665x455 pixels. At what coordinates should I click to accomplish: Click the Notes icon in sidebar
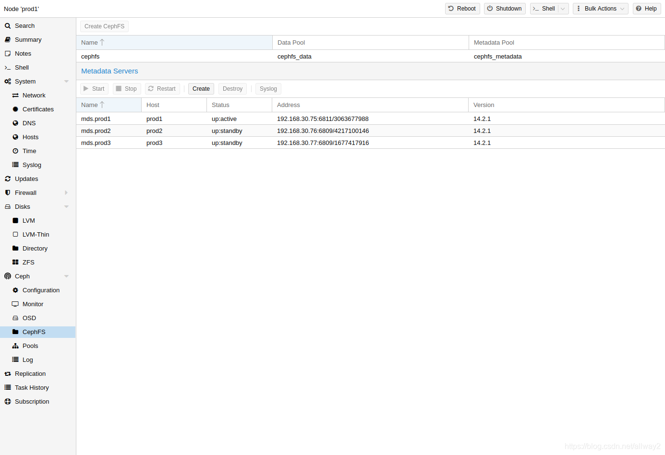[8, 54]
